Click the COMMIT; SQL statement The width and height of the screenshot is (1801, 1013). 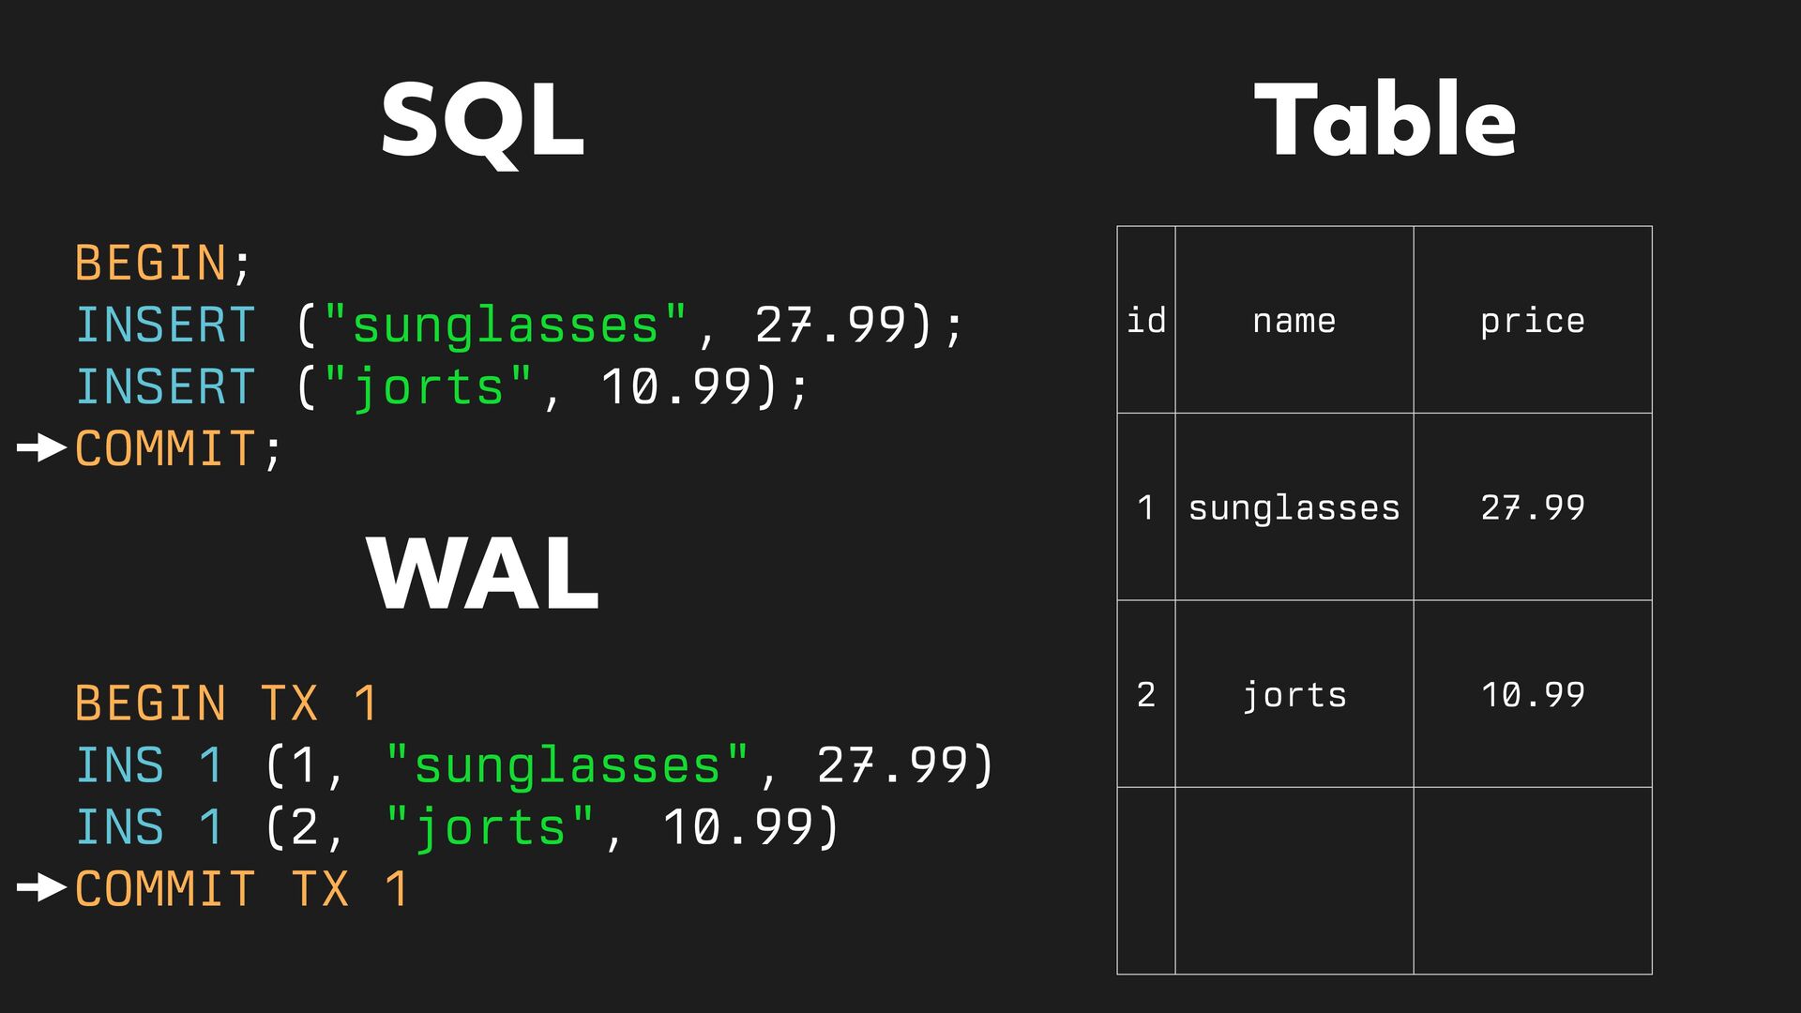tap(178, 449)
